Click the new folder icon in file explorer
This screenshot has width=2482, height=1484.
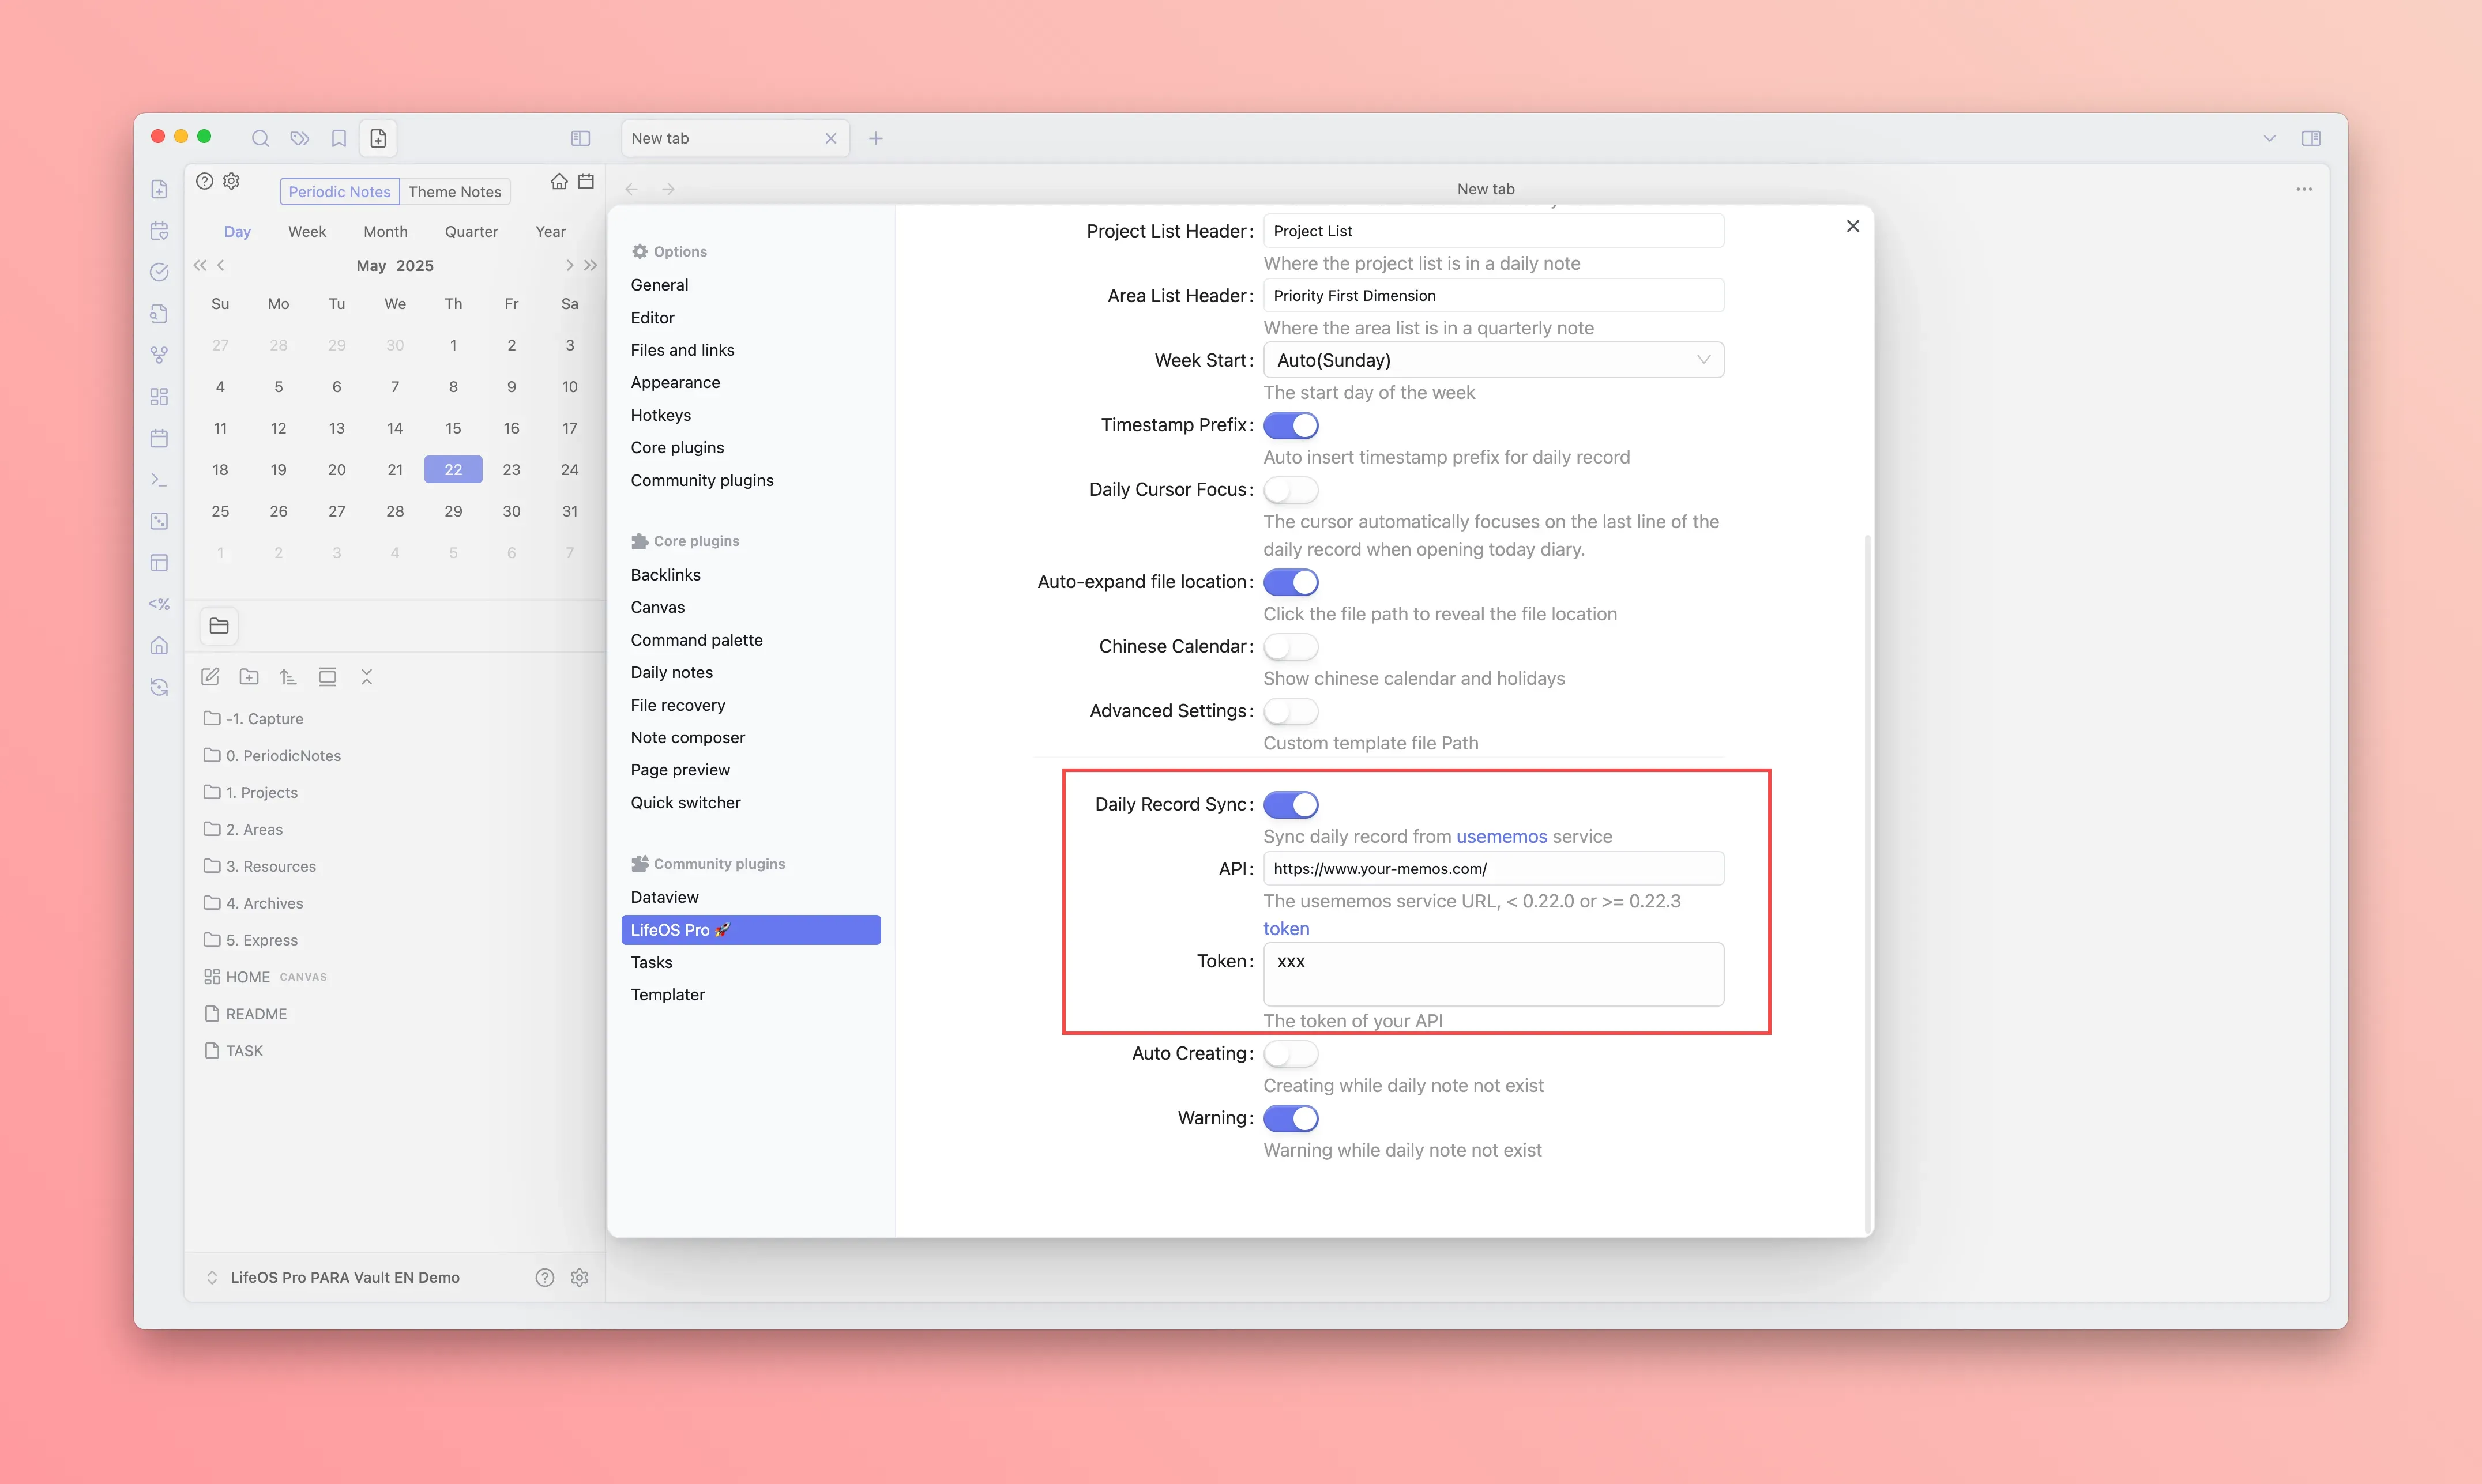point(249,677)
